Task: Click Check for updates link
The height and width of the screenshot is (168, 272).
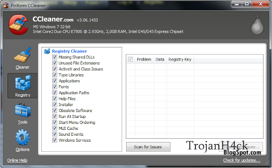Action: 242,160
